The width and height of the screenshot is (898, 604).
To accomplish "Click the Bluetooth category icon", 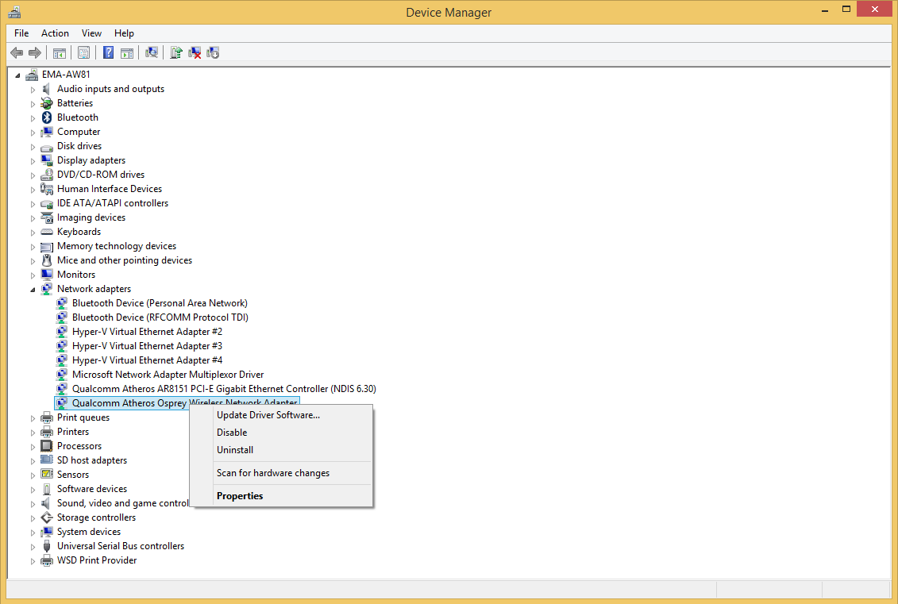I will [47, 117].
